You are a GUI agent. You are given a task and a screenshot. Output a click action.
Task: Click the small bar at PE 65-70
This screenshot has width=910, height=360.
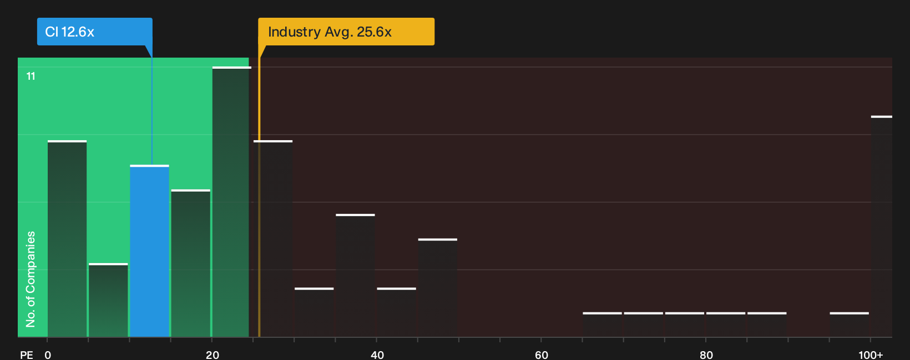(x=603, y=325)
